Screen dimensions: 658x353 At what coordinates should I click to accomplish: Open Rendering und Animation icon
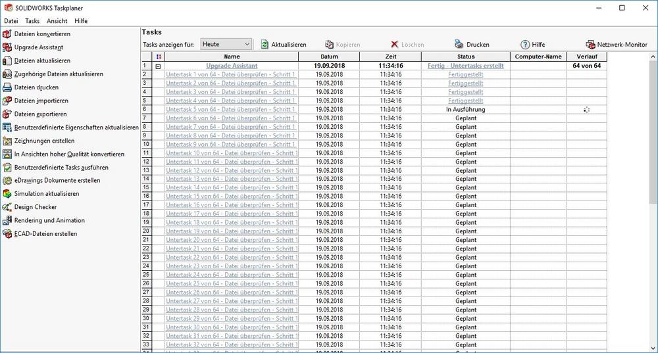pyautogui.click(x=7, y=221)
